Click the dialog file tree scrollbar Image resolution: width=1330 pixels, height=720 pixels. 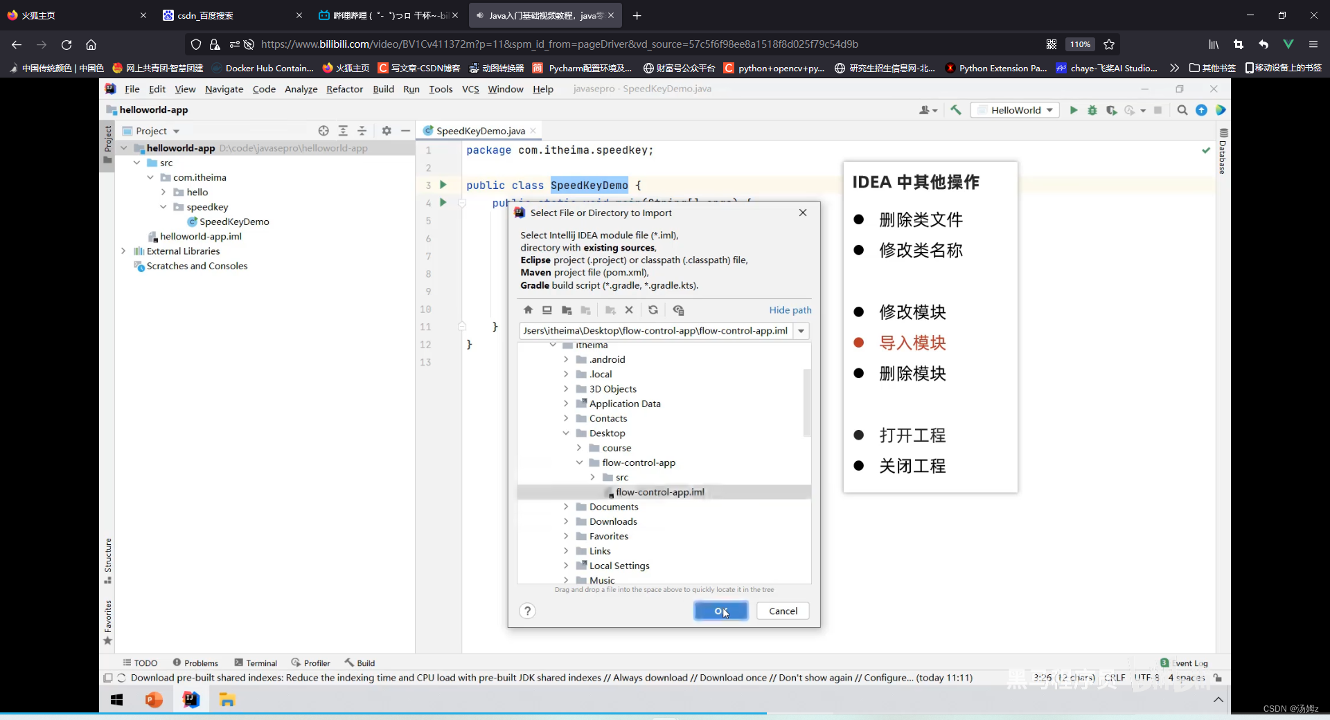coord(806,403)
